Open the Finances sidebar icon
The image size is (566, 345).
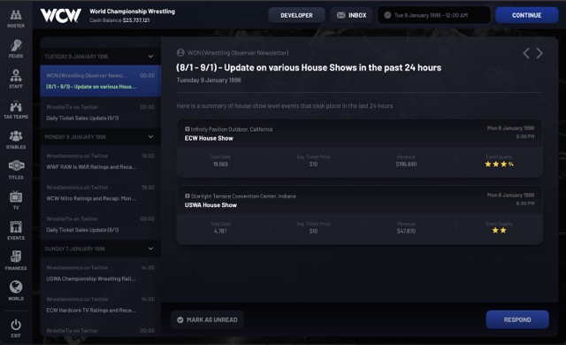(16, 257)
